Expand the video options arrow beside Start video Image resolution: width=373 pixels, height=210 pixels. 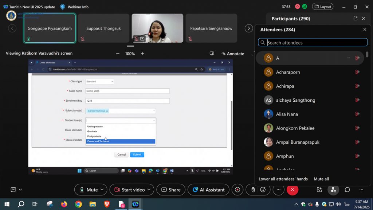tap(149, 190)
